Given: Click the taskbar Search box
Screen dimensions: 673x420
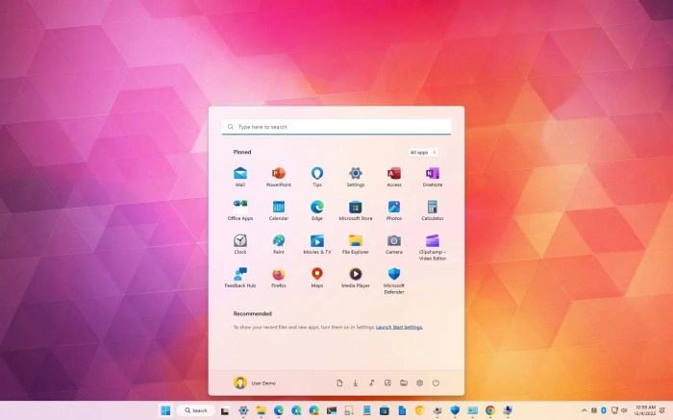Looking at the screenshot, I should click(196, 410).
